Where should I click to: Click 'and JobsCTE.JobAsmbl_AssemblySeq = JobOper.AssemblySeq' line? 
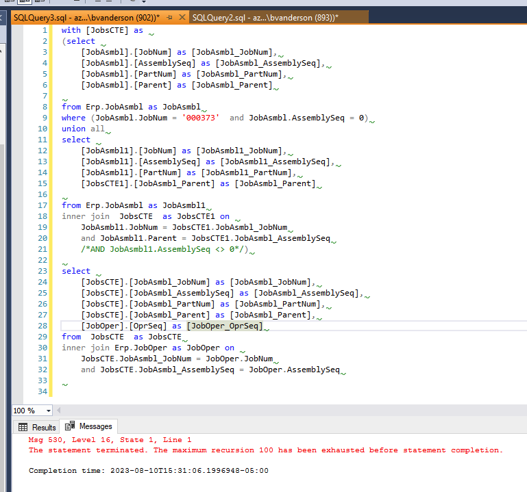coord(210,370)
